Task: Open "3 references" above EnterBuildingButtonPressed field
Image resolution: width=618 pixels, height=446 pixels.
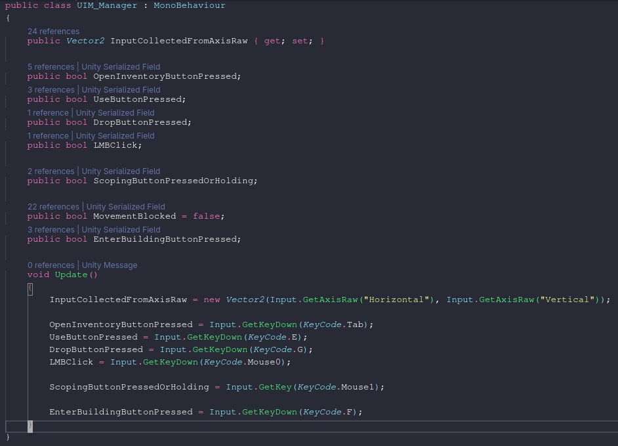Action: (51, 229)
